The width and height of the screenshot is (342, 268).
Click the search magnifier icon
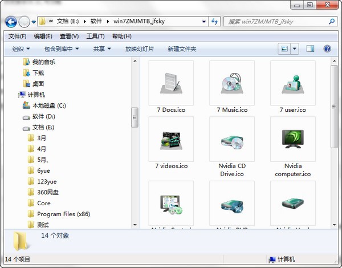tap(332, 22)
